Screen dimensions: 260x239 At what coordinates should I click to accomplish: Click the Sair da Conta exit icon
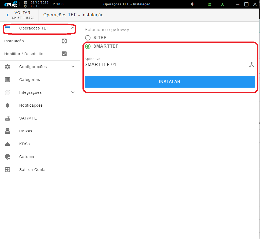point(7,170)
